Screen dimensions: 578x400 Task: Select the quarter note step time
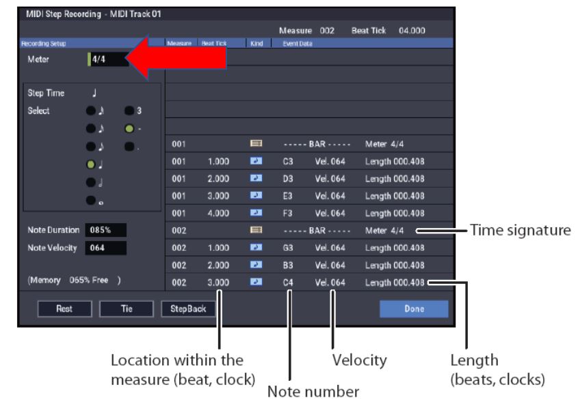[91, 165]
